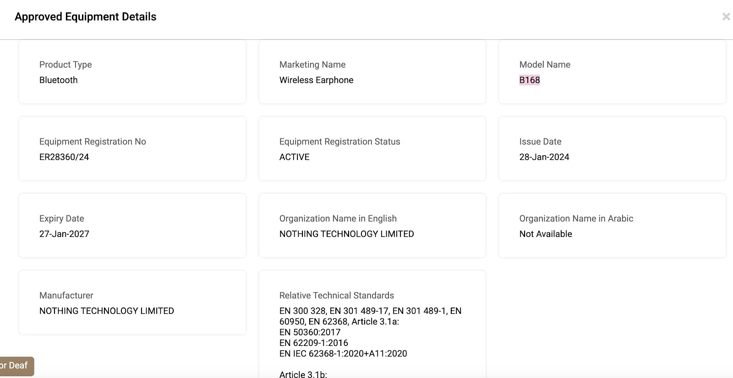This screenshot has width=733, height=378.
Task: Click the organization name in English value
Action: [x=346, y=234]
